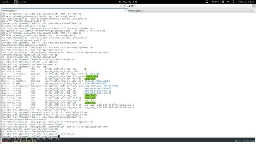Screen dimensions: 256x144
Task: Click the './clearmyloginuser.sh' command
Action: (x=44, y=64)
